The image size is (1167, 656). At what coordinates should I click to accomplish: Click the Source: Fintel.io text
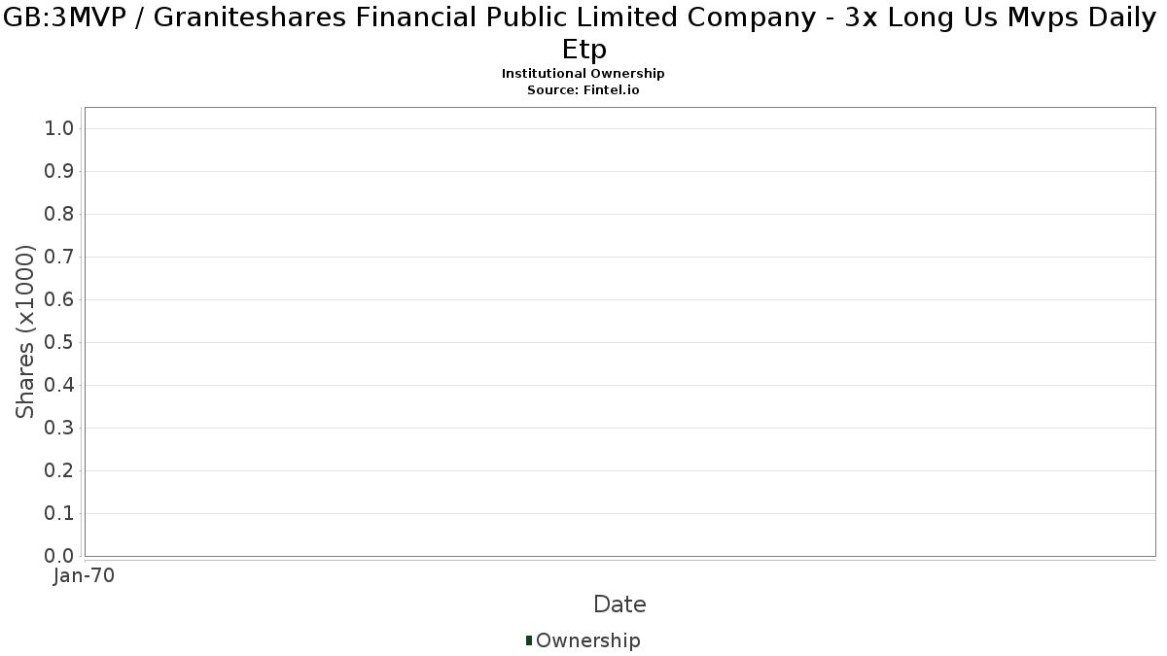(x=583, y=89)
